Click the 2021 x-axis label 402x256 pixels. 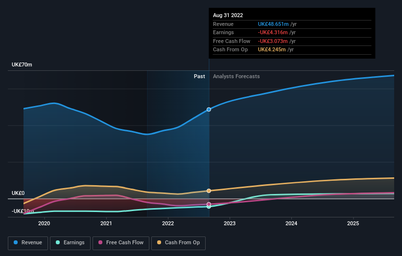[106, 223]
